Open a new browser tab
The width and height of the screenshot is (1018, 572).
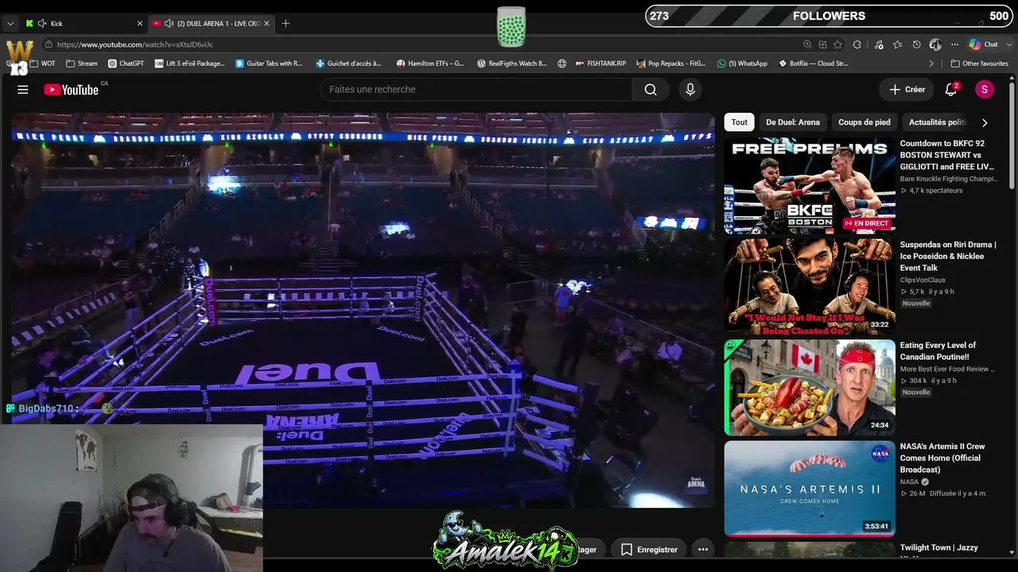(x=286, y=24)
